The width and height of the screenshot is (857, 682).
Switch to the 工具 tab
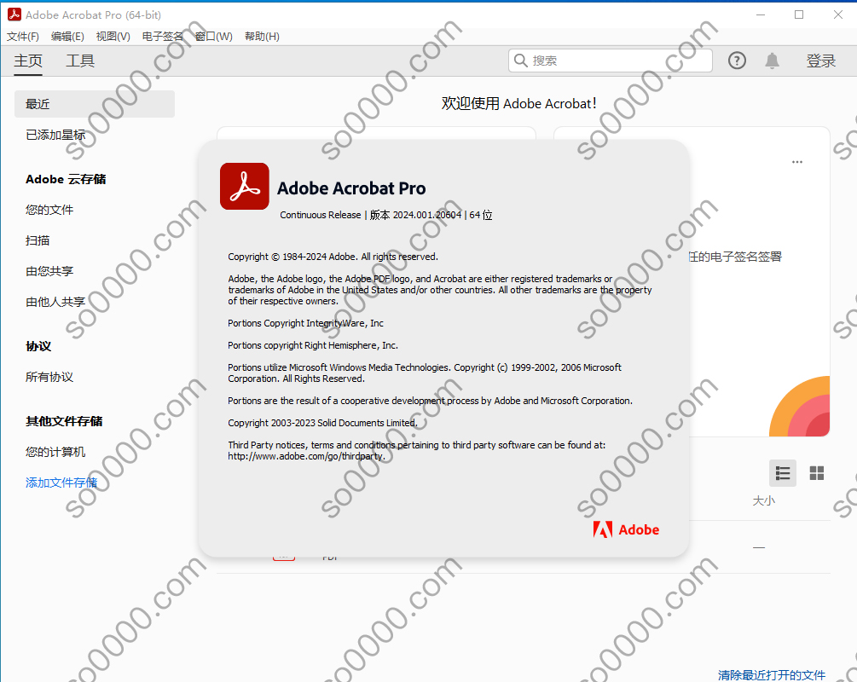(80, 61)
